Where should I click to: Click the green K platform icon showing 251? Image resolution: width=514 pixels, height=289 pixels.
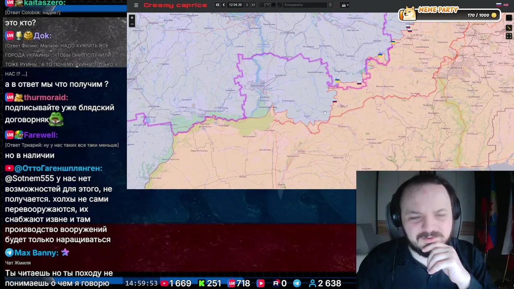202,283
